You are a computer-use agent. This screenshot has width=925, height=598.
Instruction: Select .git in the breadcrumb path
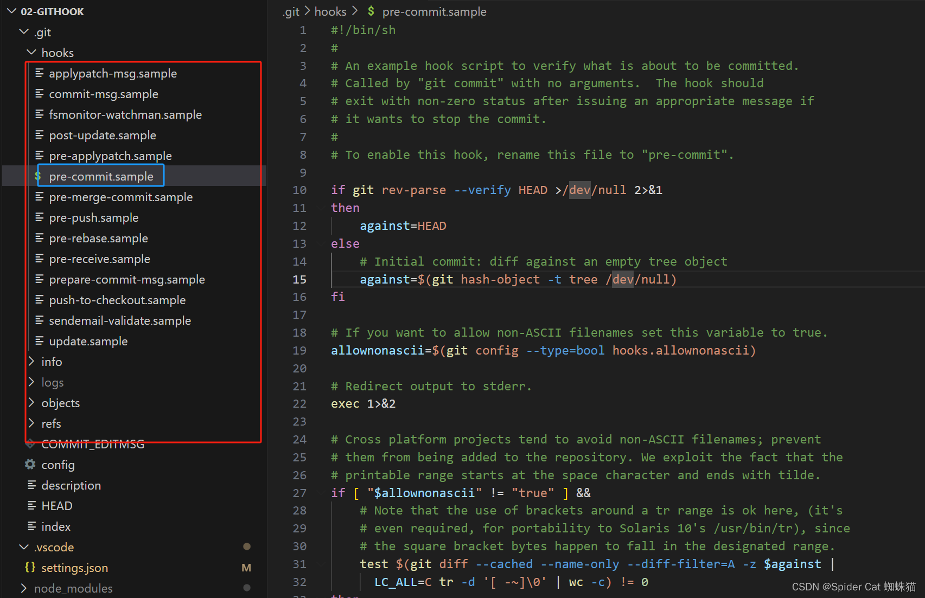(x=291, y=11)
